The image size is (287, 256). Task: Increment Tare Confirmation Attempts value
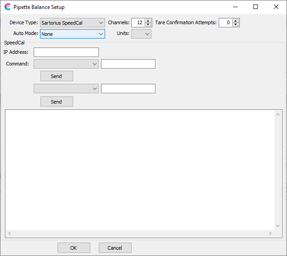236,21
